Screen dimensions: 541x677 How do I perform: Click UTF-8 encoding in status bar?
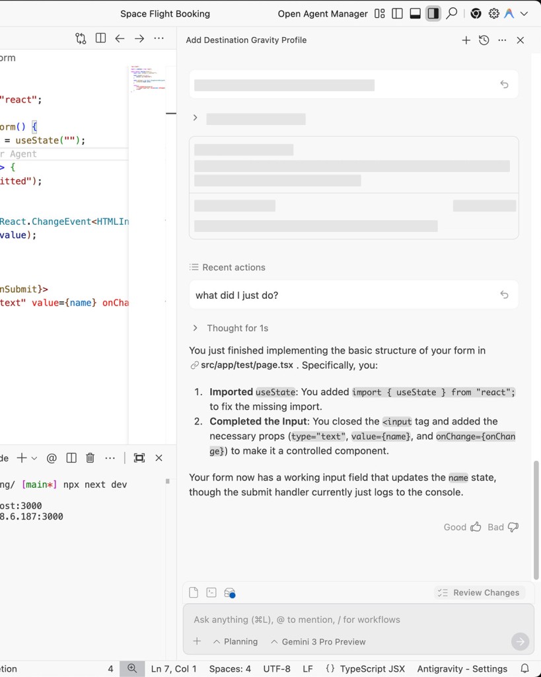click(x=277, y=668)
